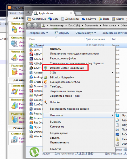Click the uTorrent shortcut icon in the file list
127x159 pixels.
31,45
